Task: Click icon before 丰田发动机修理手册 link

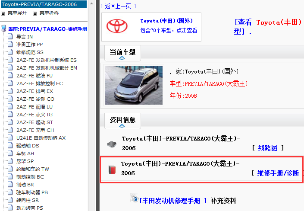Action: 135,198
